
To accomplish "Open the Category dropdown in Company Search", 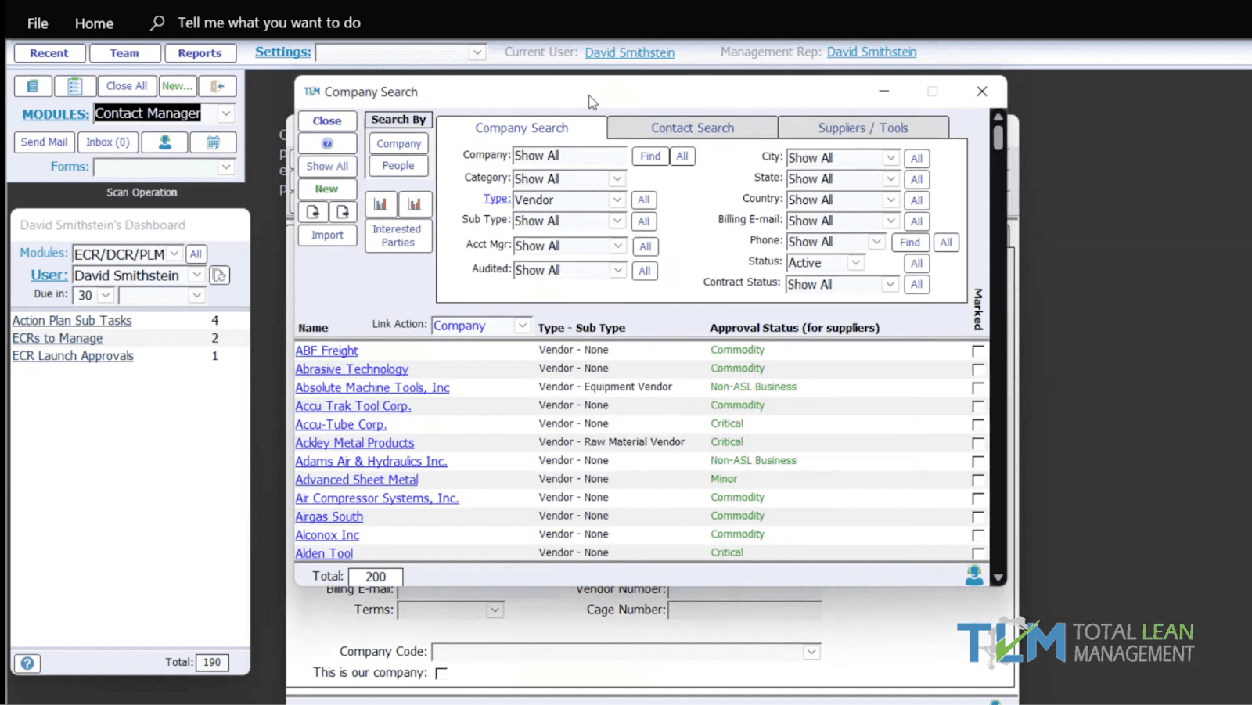I will point(617,179).
